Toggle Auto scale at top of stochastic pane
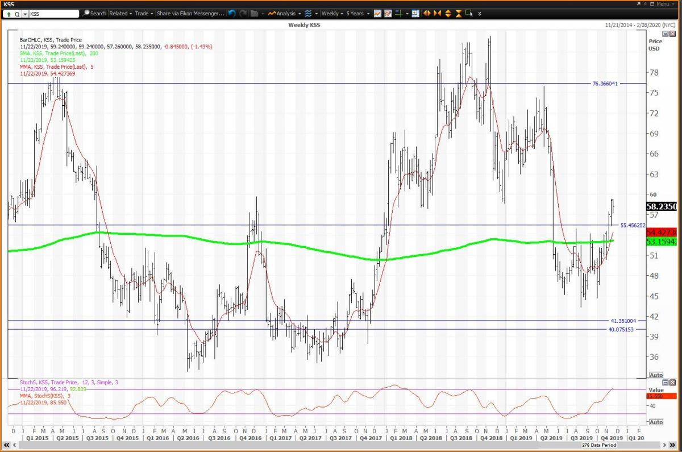The height and width of the screenshot is (452, 682). 655,384
